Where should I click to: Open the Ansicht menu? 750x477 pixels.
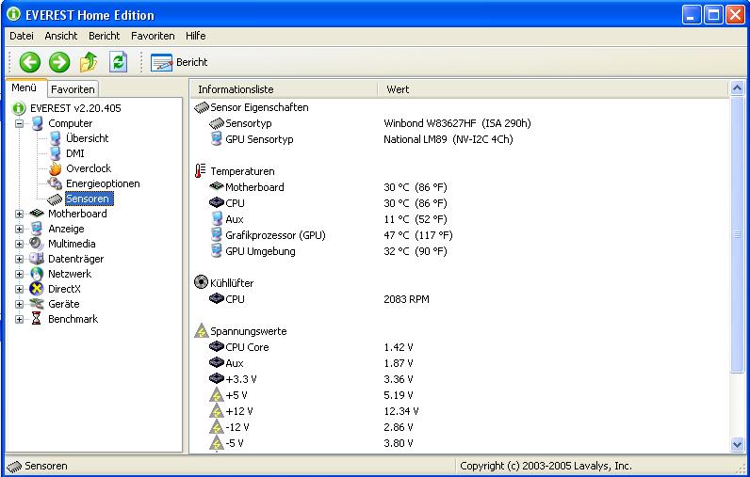60,36
